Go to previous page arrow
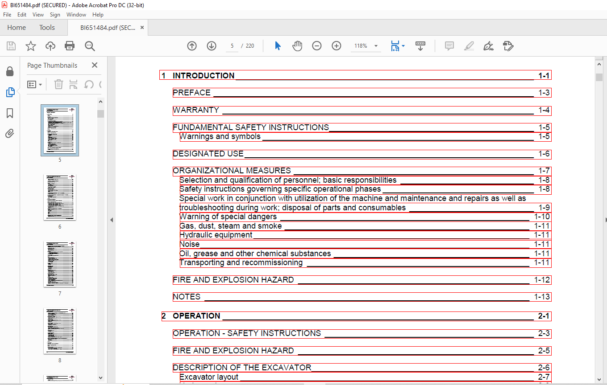Viewport: 607px width, 385px height. [x=192, y=46]
